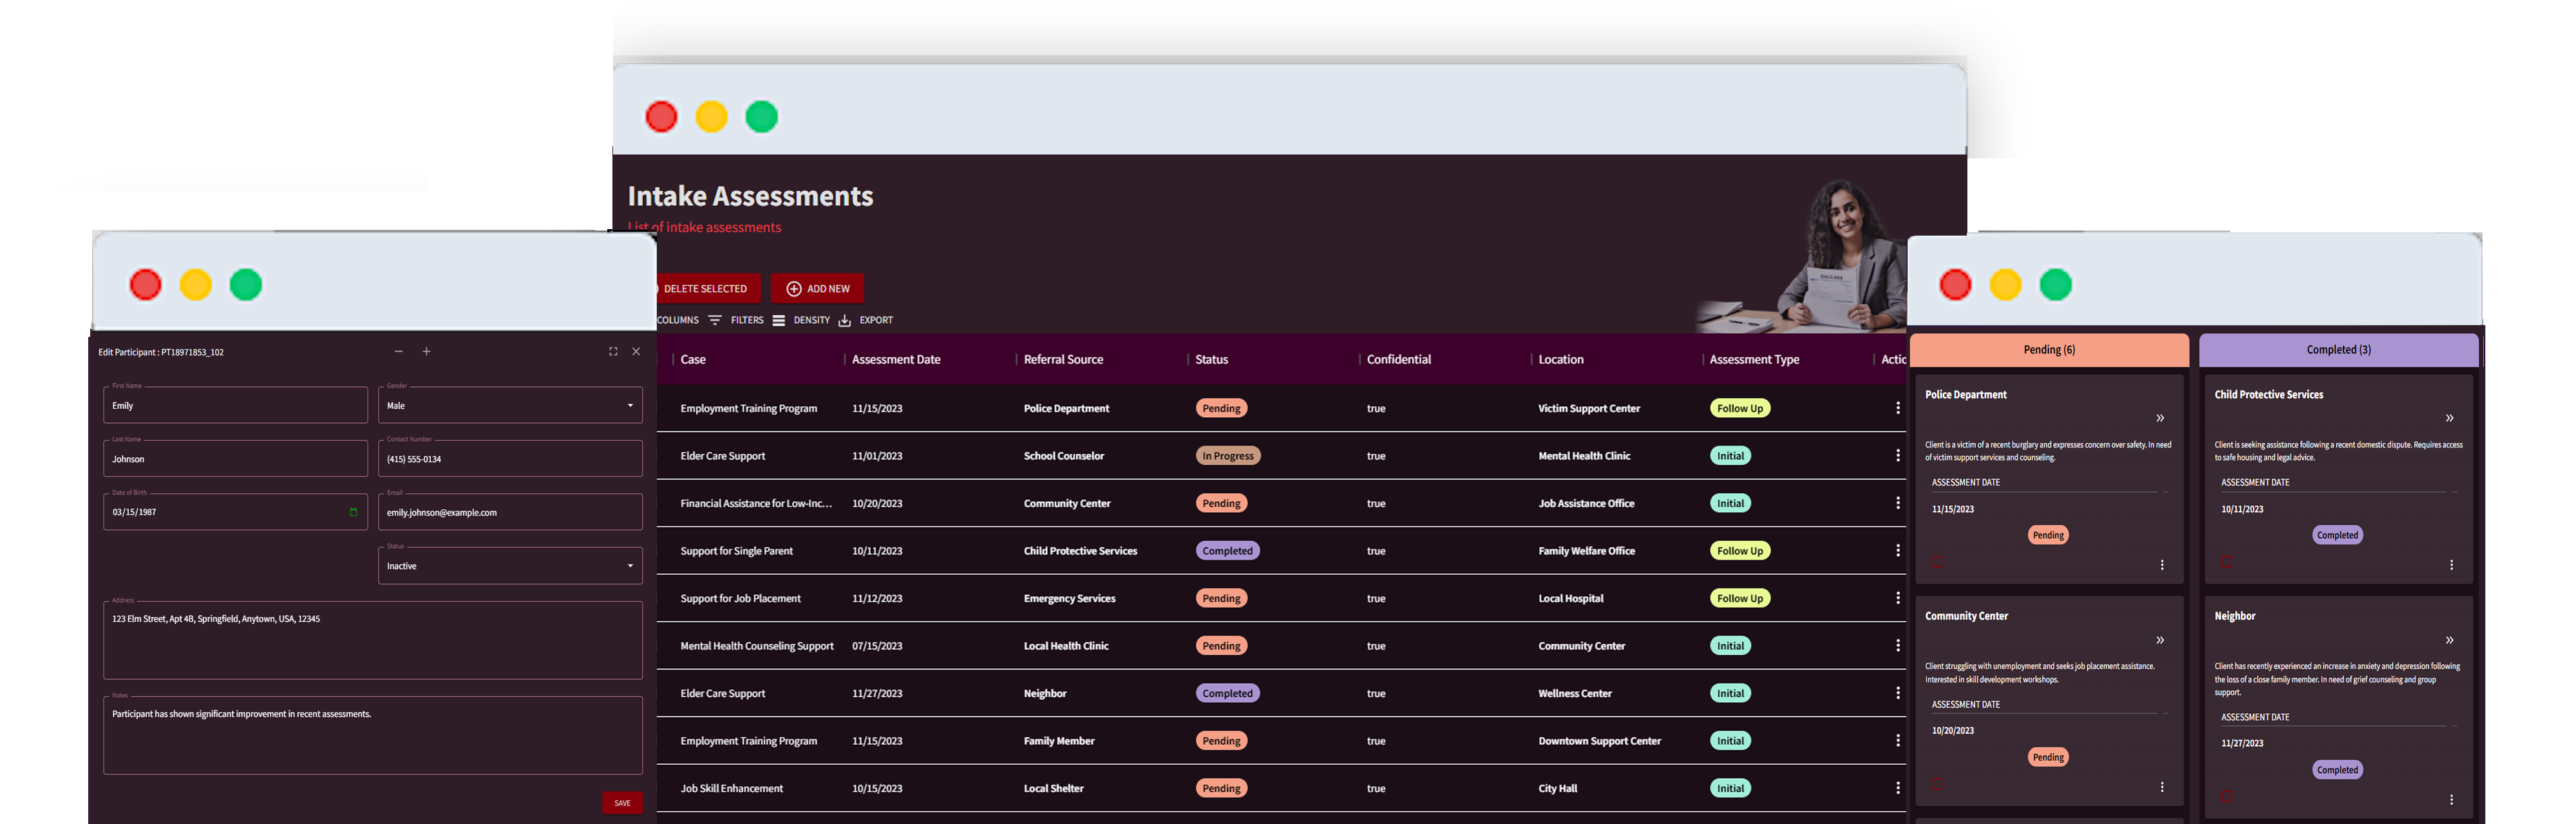Expand the Police Department card details chevron

2160,418
